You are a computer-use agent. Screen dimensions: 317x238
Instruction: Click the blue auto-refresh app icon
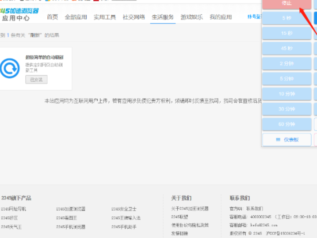(10, 68)
